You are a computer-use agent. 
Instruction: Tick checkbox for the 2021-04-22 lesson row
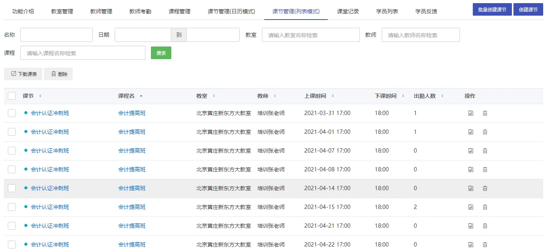click(x=12, y=245)
